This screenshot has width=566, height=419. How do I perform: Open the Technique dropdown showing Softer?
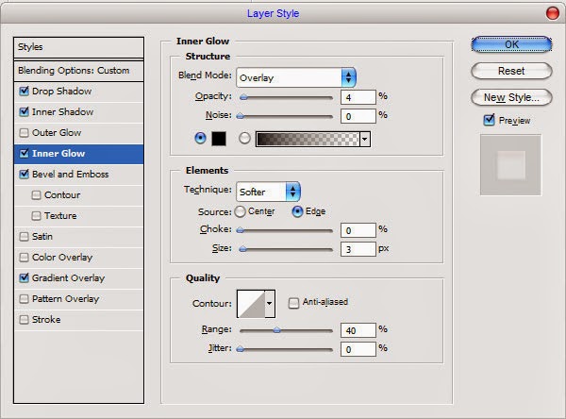pyautogui.click(x=268, y=192)
